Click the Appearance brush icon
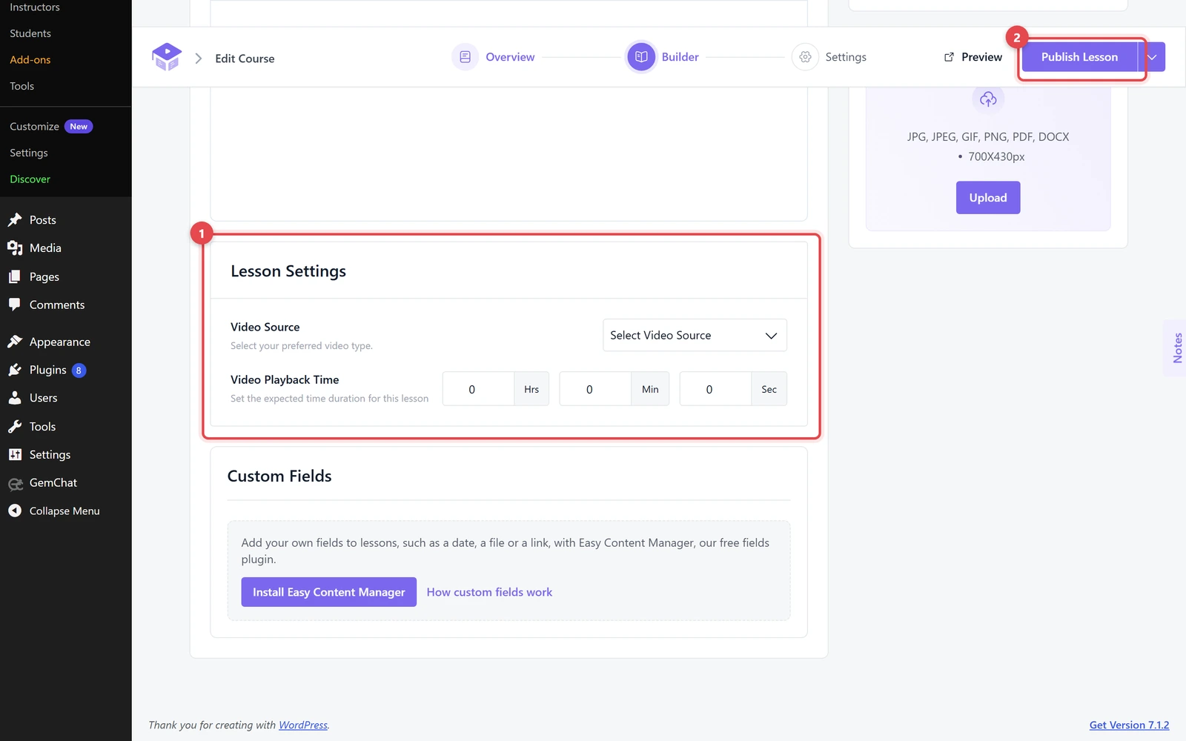Image resolution: width=1186 pixels, height=741 pixels. coord(15,342)
